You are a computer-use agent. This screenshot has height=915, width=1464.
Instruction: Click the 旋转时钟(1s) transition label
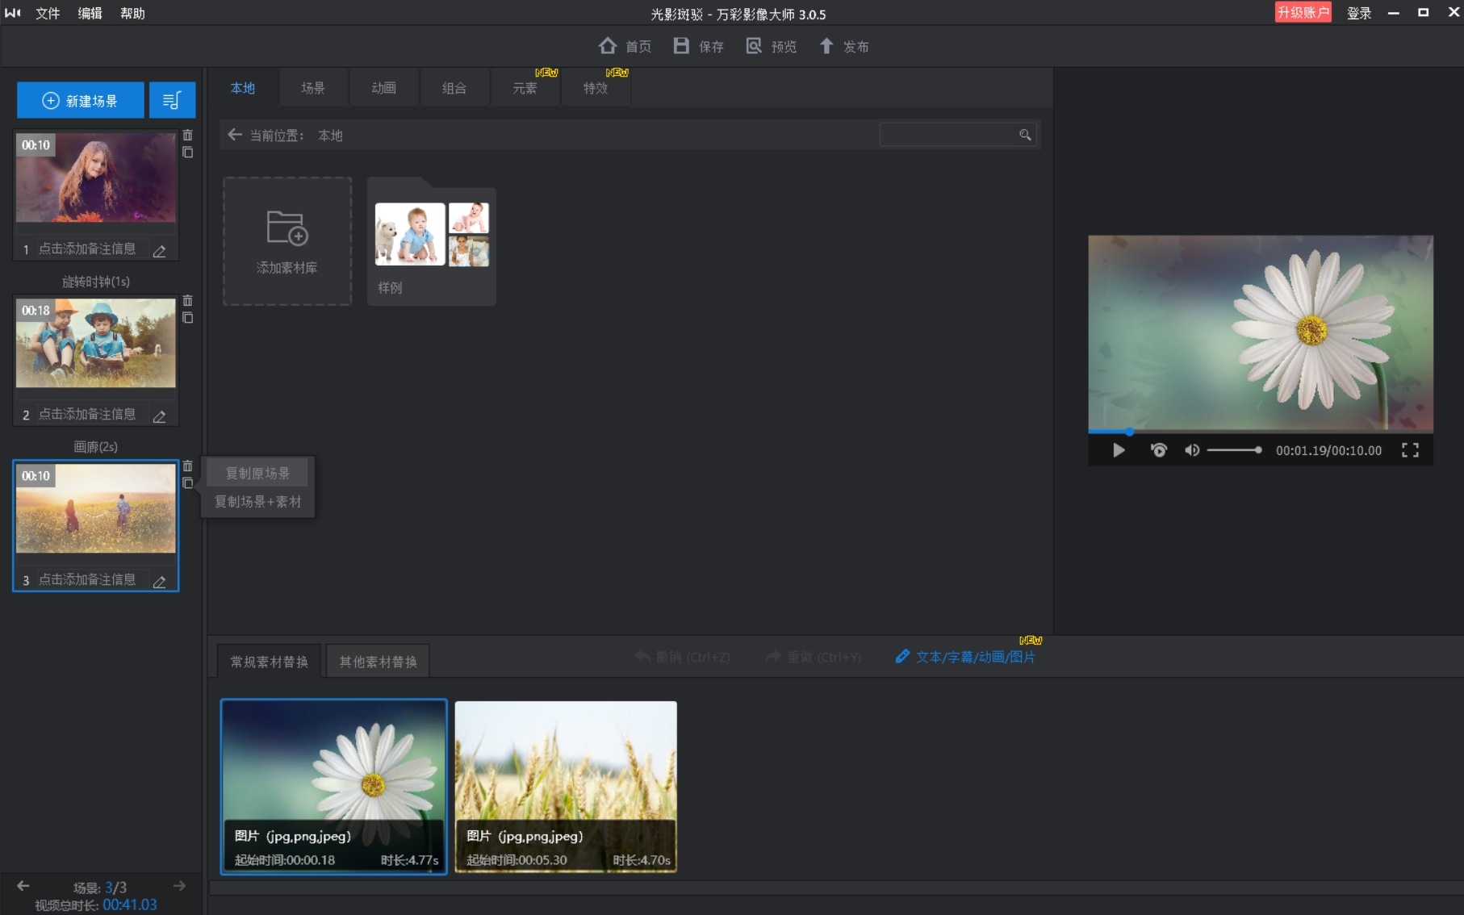pyautogui.click(x=96, y=282)
